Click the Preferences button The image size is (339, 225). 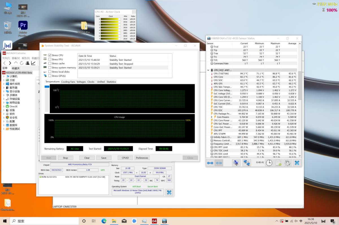[x=142, y=158]
